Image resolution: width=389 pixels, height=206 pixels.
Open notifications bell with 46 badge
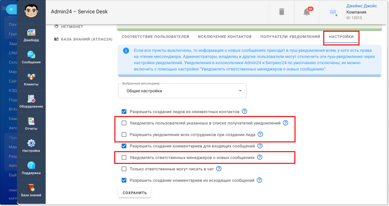click(x=307, y=12)
